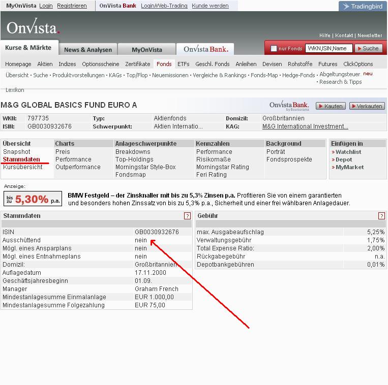Open Neuemissionen submenu link

point(170,75)
